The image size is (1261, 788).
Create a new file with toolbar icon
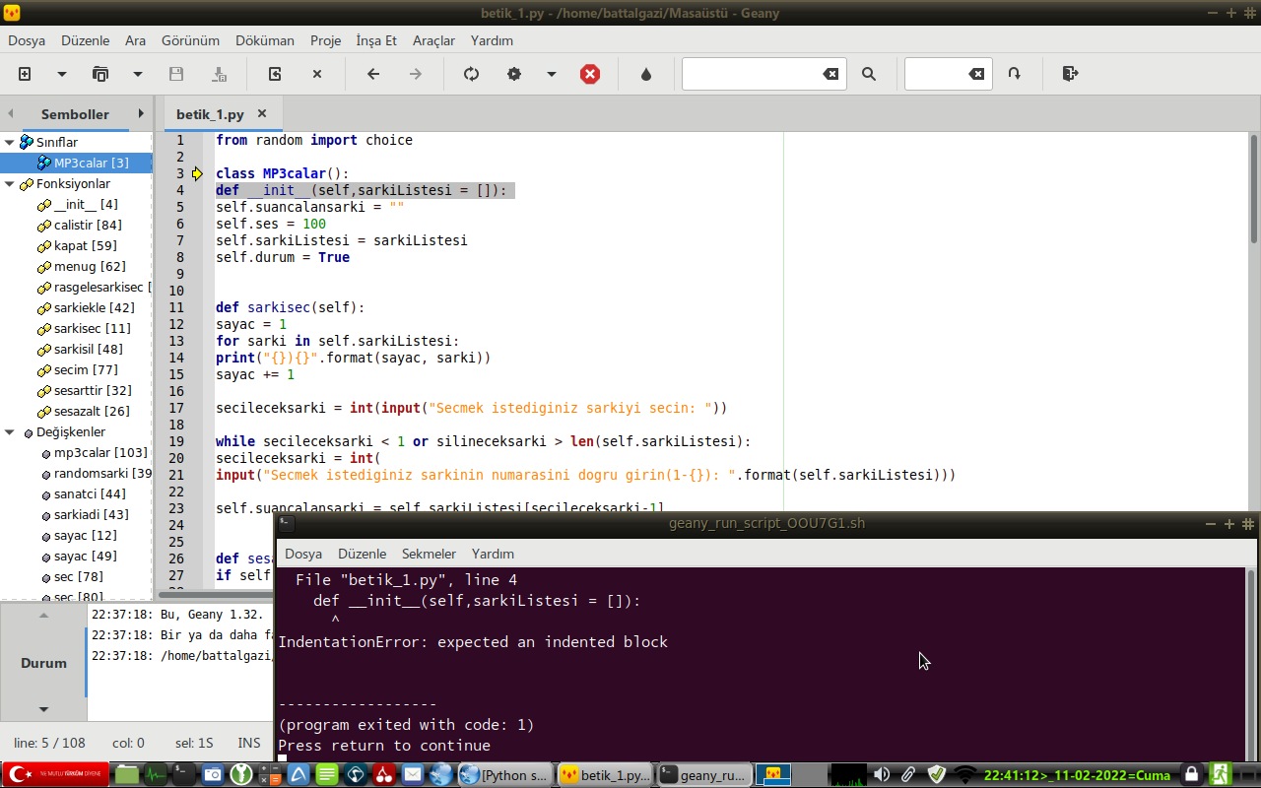coord(25,74)
